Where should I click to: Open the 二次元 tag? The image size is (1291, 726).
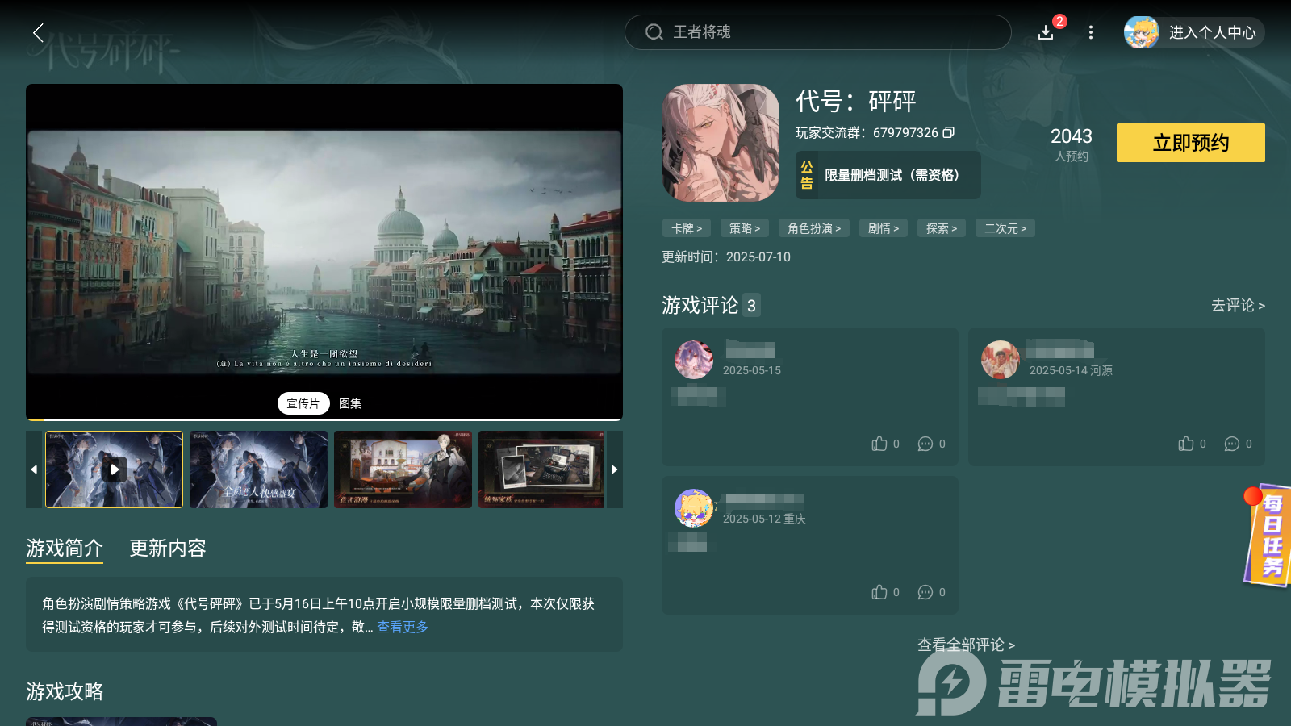(1005, 228)
